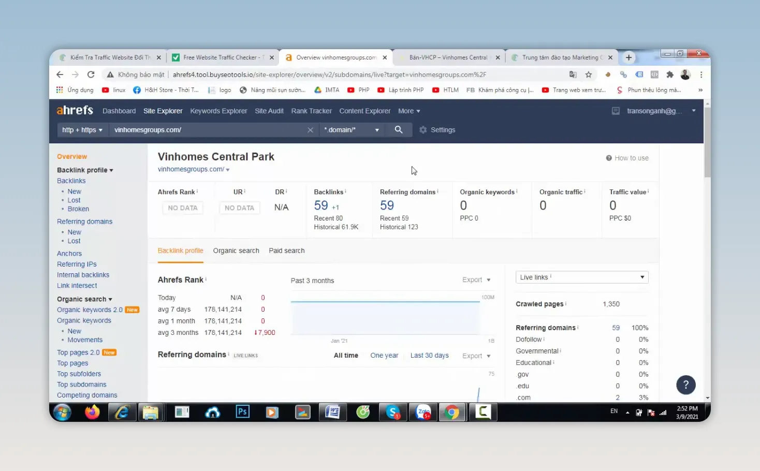Viewport: 760px width, 471px height.
Task: Open the Dashboard menu item
Action: pos(119,111)
